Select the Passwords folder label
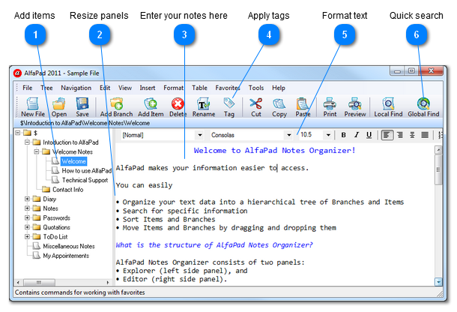The image size is (457, 312). (x=56, y=218)
